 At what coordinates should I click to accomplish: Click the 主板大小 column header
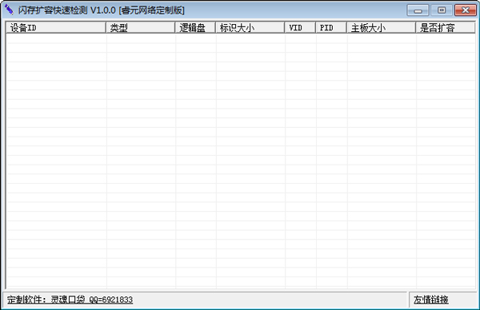coord(381,28)
